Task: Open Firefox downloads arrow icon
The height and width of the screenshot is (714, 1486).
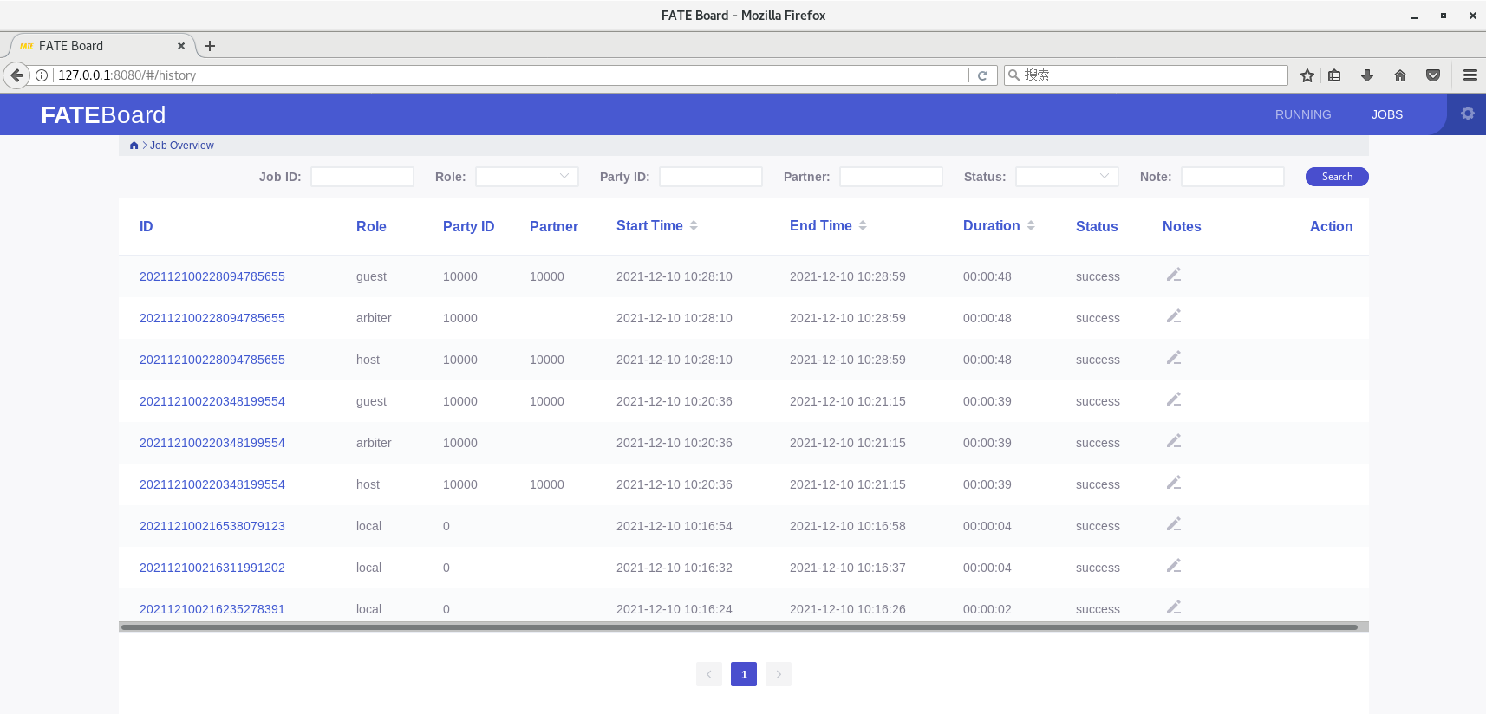Action: (1367, 75)
